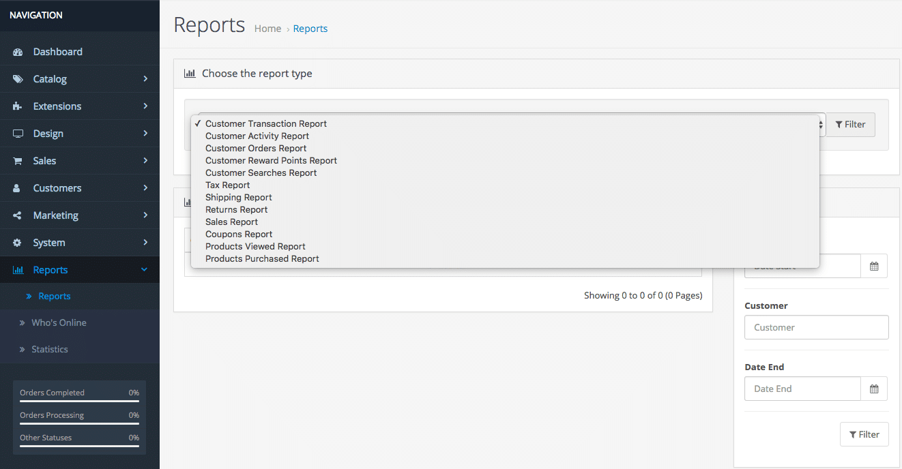Collapse the Reports menu using its down chevron
This screenshot has height=469, width=902.
click(144, 270)
